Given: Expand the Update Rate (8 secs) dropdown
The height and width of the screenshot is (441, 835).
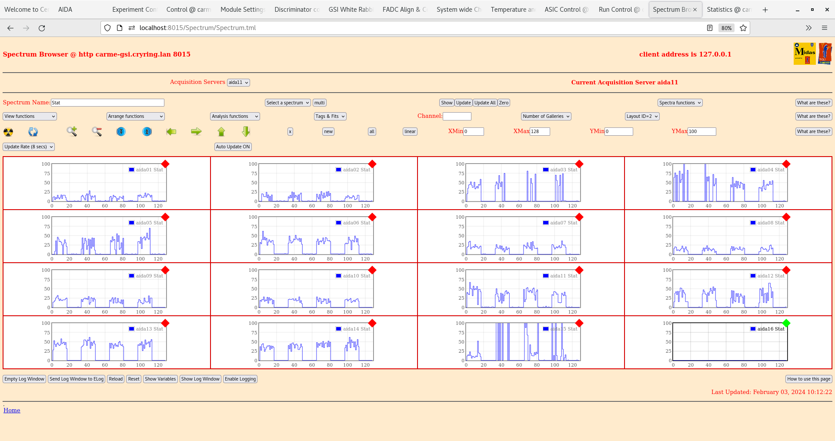Looking at the screenshot, I should click(29, 147).
